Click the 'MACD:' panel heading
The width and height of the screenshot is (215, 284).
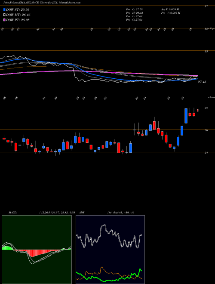pos(12,213)
